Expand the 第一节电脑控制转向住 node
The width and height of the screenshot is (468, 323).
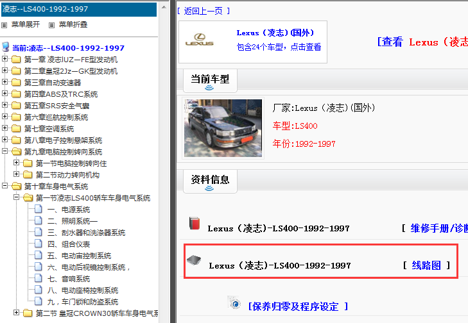point(17,163)
